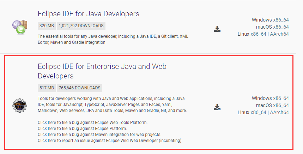Click 'here' to file bug against Eclipse Platform.
The width and height of the screenshot is (303, 154).
click(52, 129)
